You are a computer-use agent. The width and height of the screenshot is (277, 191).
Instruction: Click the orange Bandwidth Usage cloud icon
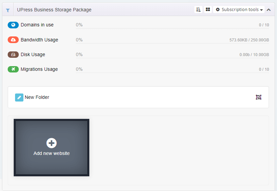[13, 40]
